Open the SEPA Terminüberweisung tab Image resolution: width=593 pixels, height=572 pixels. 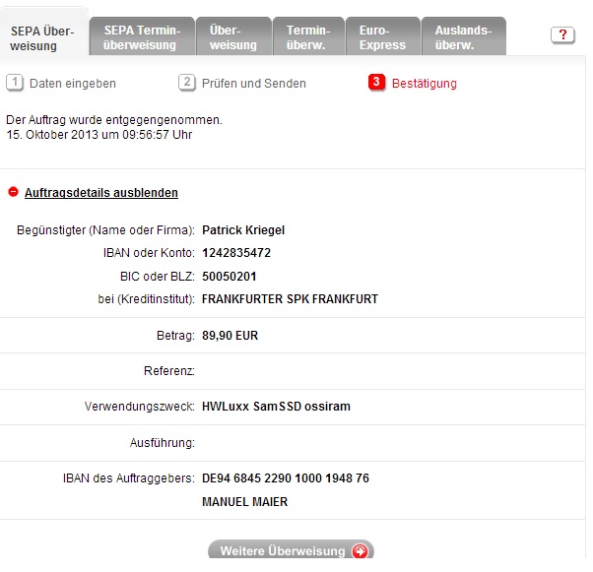point(140,37)
